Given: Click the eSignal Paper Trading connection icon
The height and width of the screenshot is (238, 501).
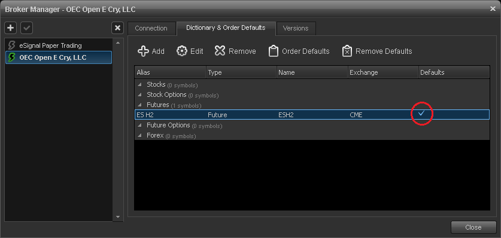Looking at the screenshot, I should [x=12, y=45].
